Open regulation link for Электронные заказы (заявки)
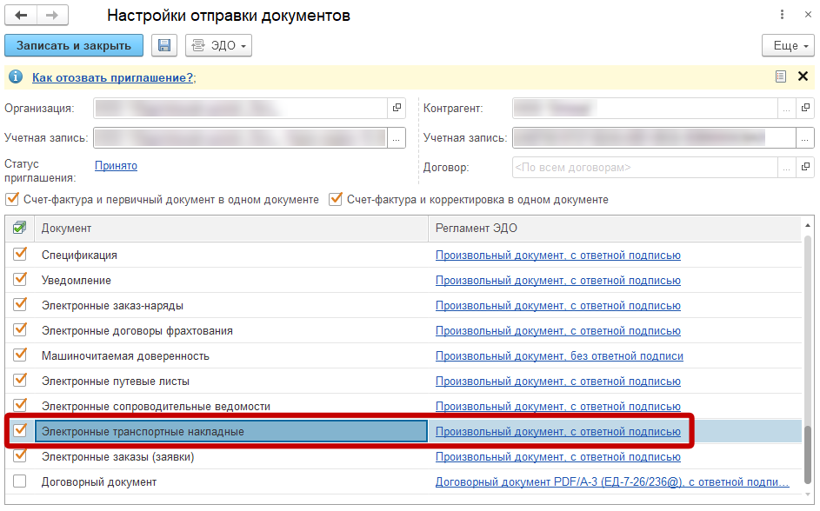Screen dimensions: 820x511 [x=558, y=457]
